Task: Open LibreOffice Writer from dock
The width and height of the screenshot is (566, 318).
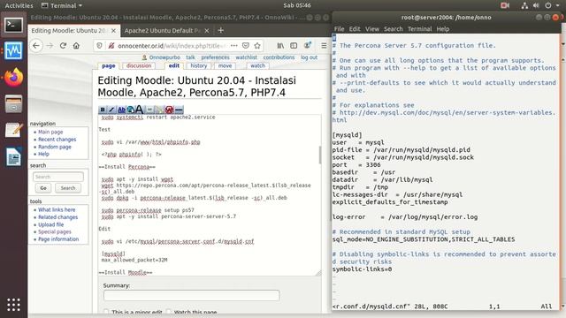Action: [14, 157]
